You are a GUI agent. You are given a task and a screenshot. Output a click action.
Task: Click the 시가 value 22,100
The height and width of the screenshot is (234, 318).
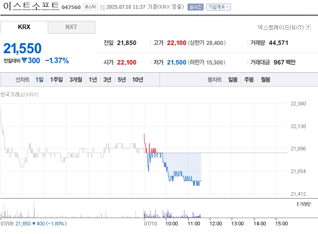click(127, 62)
